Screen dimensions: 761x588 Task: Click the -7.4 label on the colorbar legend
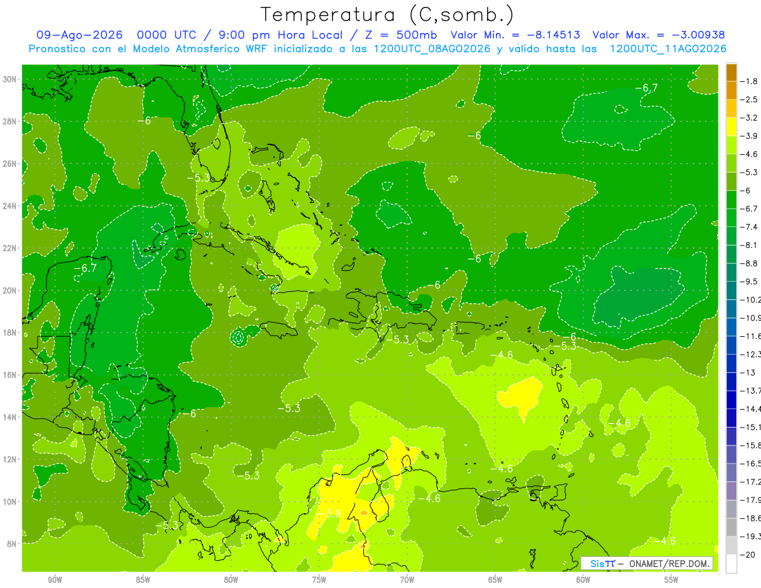tap(749, 227)
